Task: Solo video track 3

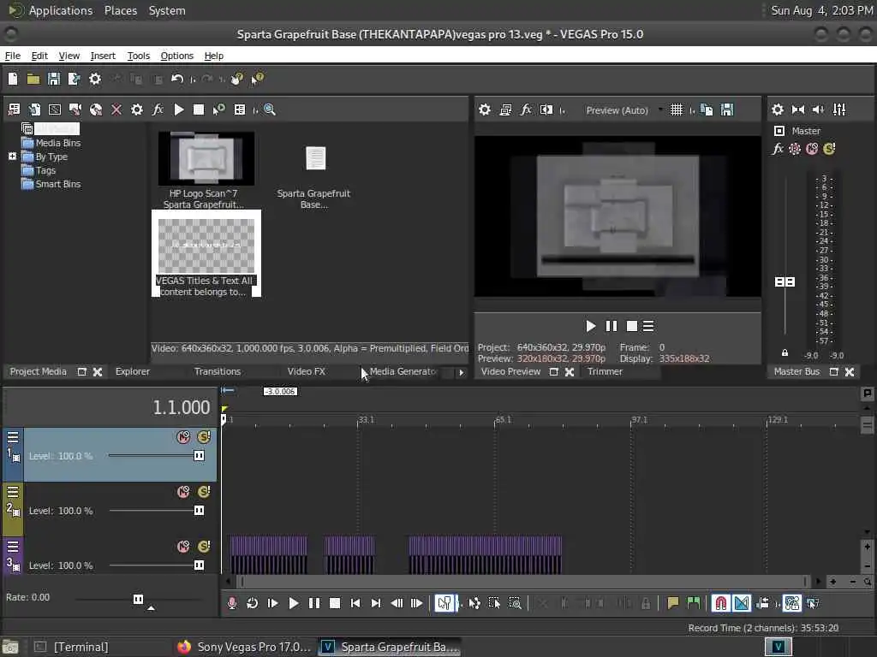Action: tap(204, 547)
